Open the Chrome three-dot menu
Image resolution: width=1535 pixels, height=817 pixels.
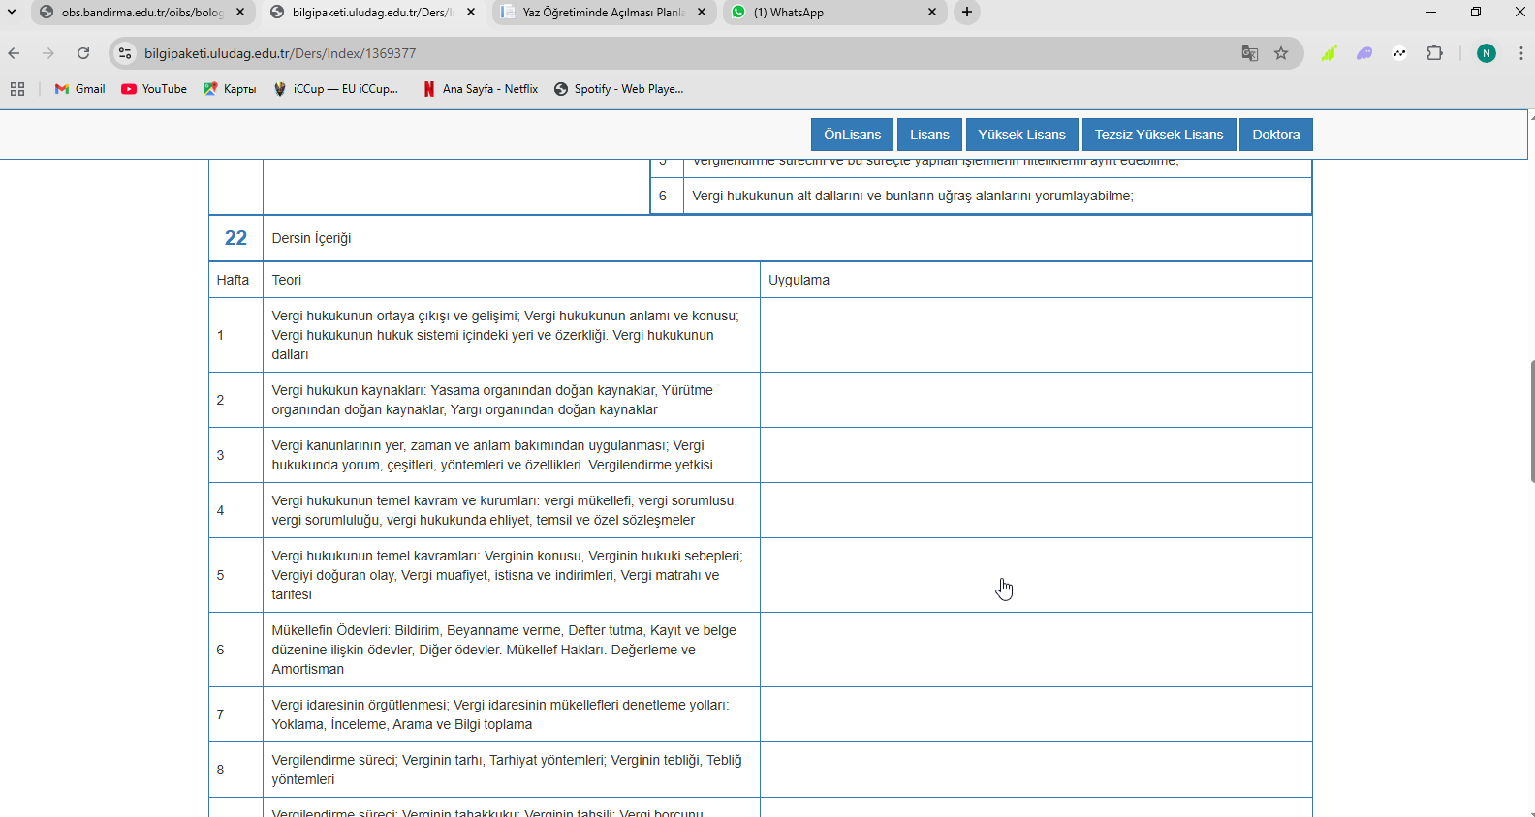click(x=1520, y=53)
